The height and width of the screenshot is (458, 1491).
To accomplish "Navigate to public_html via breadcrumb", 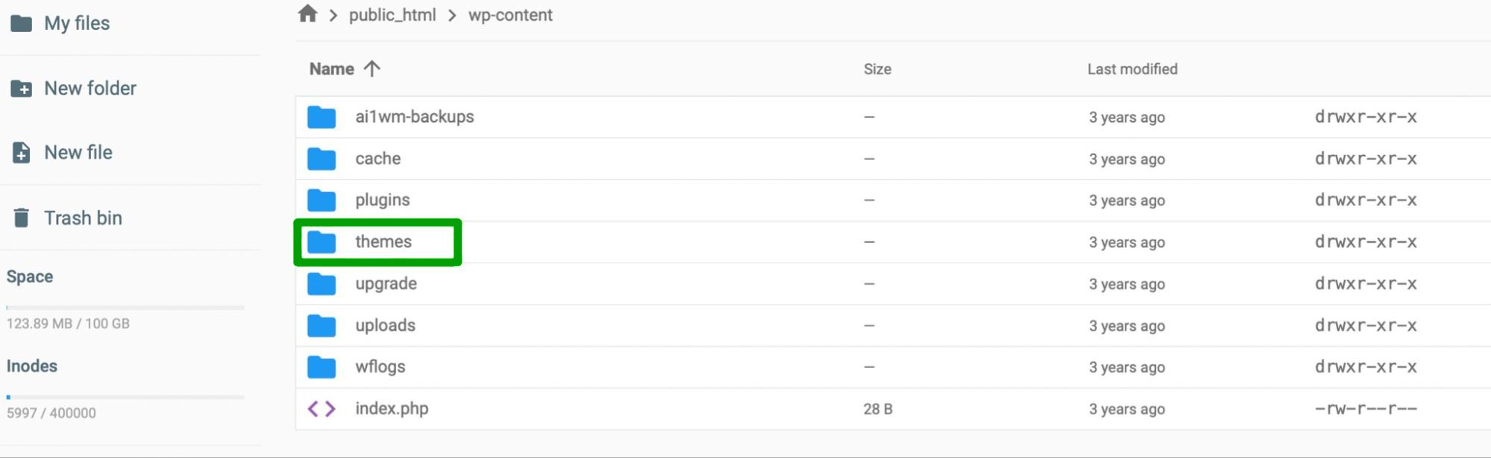I will [392, 15].
